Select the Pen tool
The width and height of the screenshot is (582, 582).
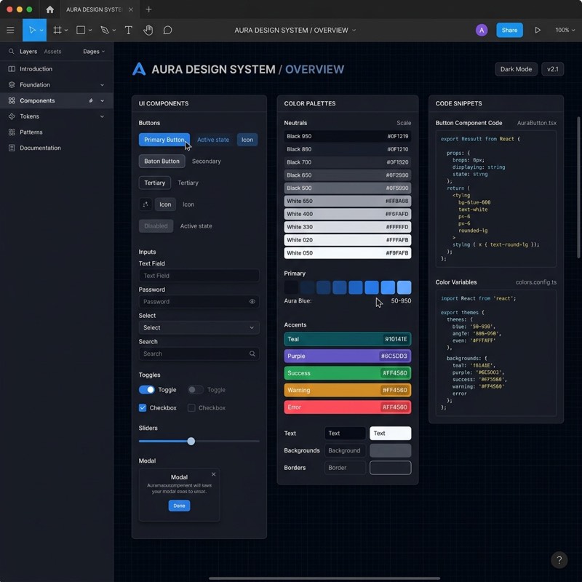105,30
